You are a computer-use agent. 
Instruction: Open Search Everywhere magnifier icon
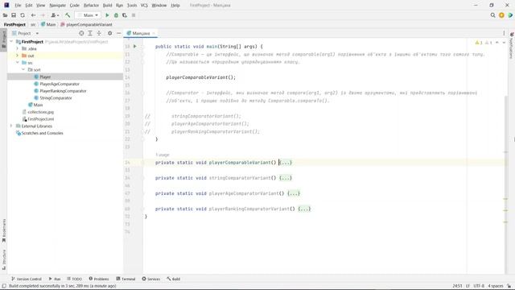[492, 15]
